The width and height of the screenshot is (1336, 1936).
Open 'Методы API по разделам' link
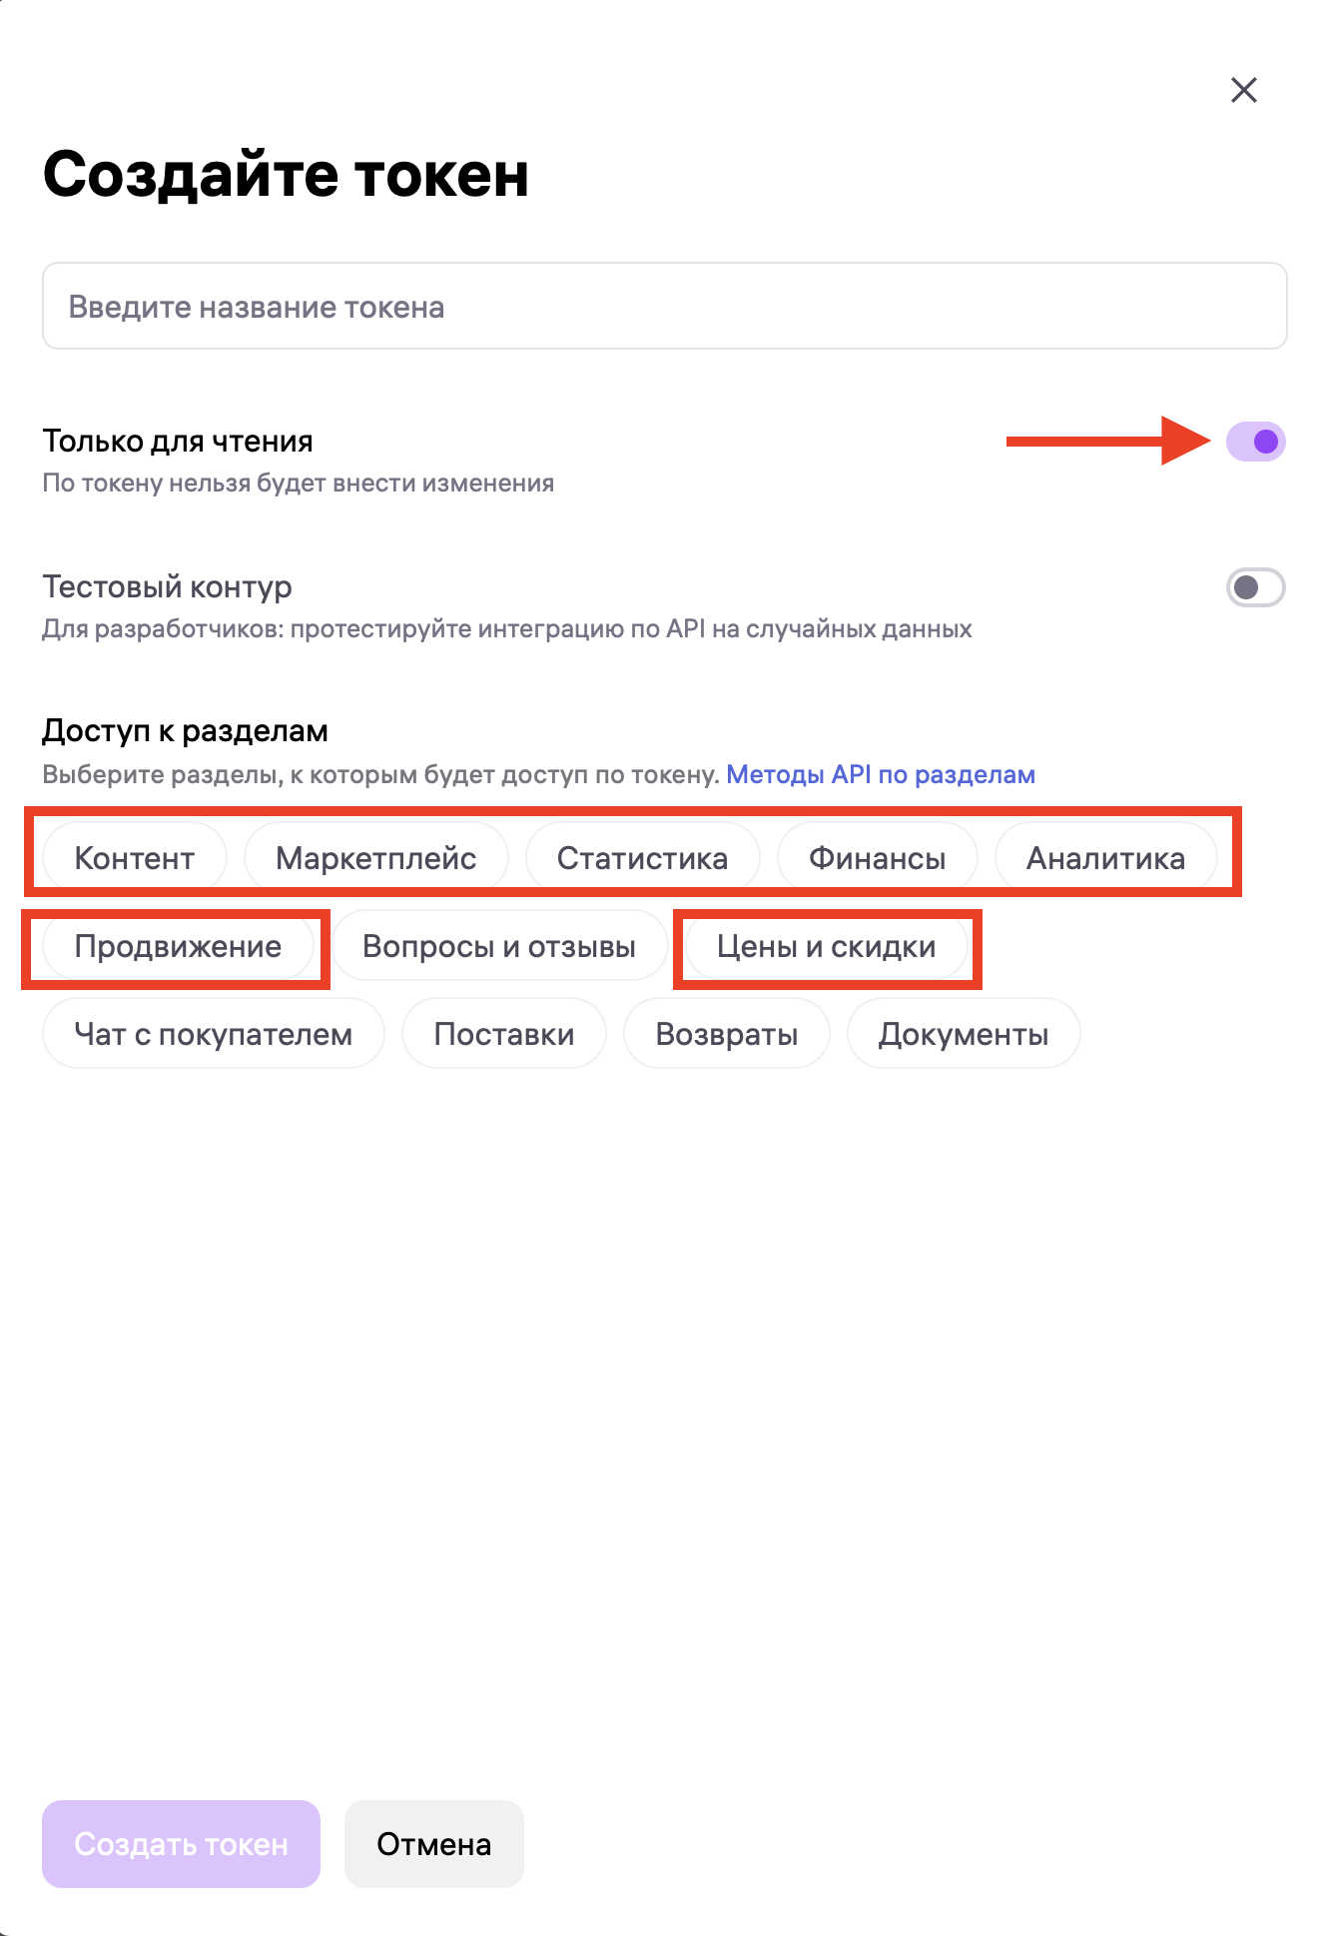(880, 775)
